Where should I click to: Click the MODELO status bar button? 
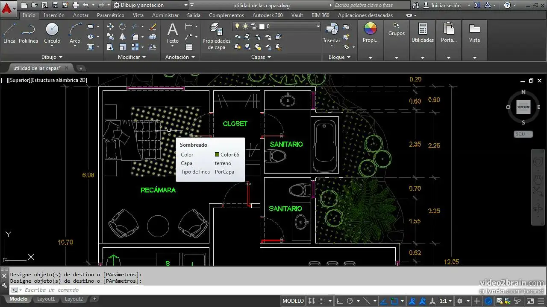pyautogui.click(x=293, y=301)
